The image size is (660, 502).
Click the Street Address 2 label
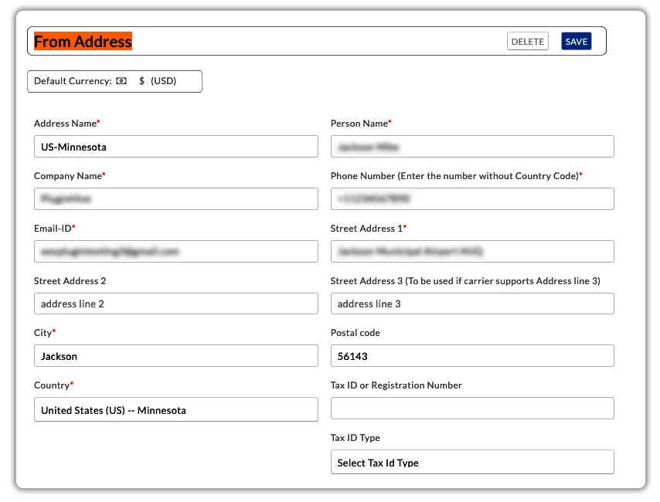pos(70,280)
